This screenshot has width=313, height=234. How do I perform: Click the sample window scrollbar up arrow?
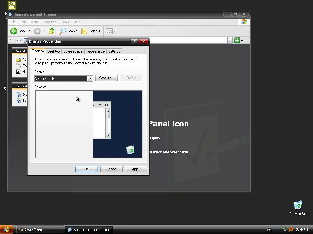click(108, 111)
